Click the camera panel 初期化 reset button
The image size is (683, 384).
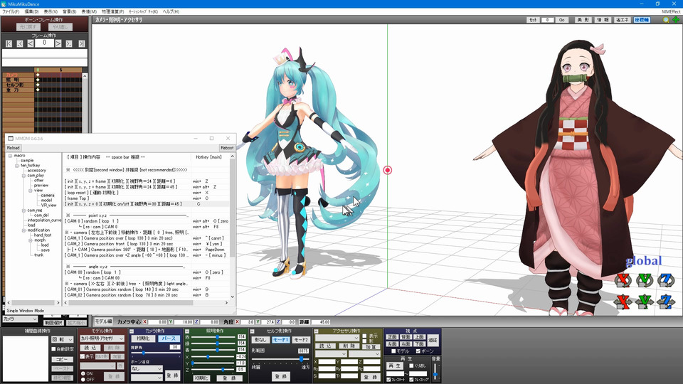[142, 338]
